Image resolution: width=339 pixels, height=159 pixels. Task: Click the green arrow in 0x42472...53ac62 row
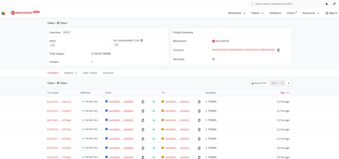pyautogui.click(x=154, y=102)
